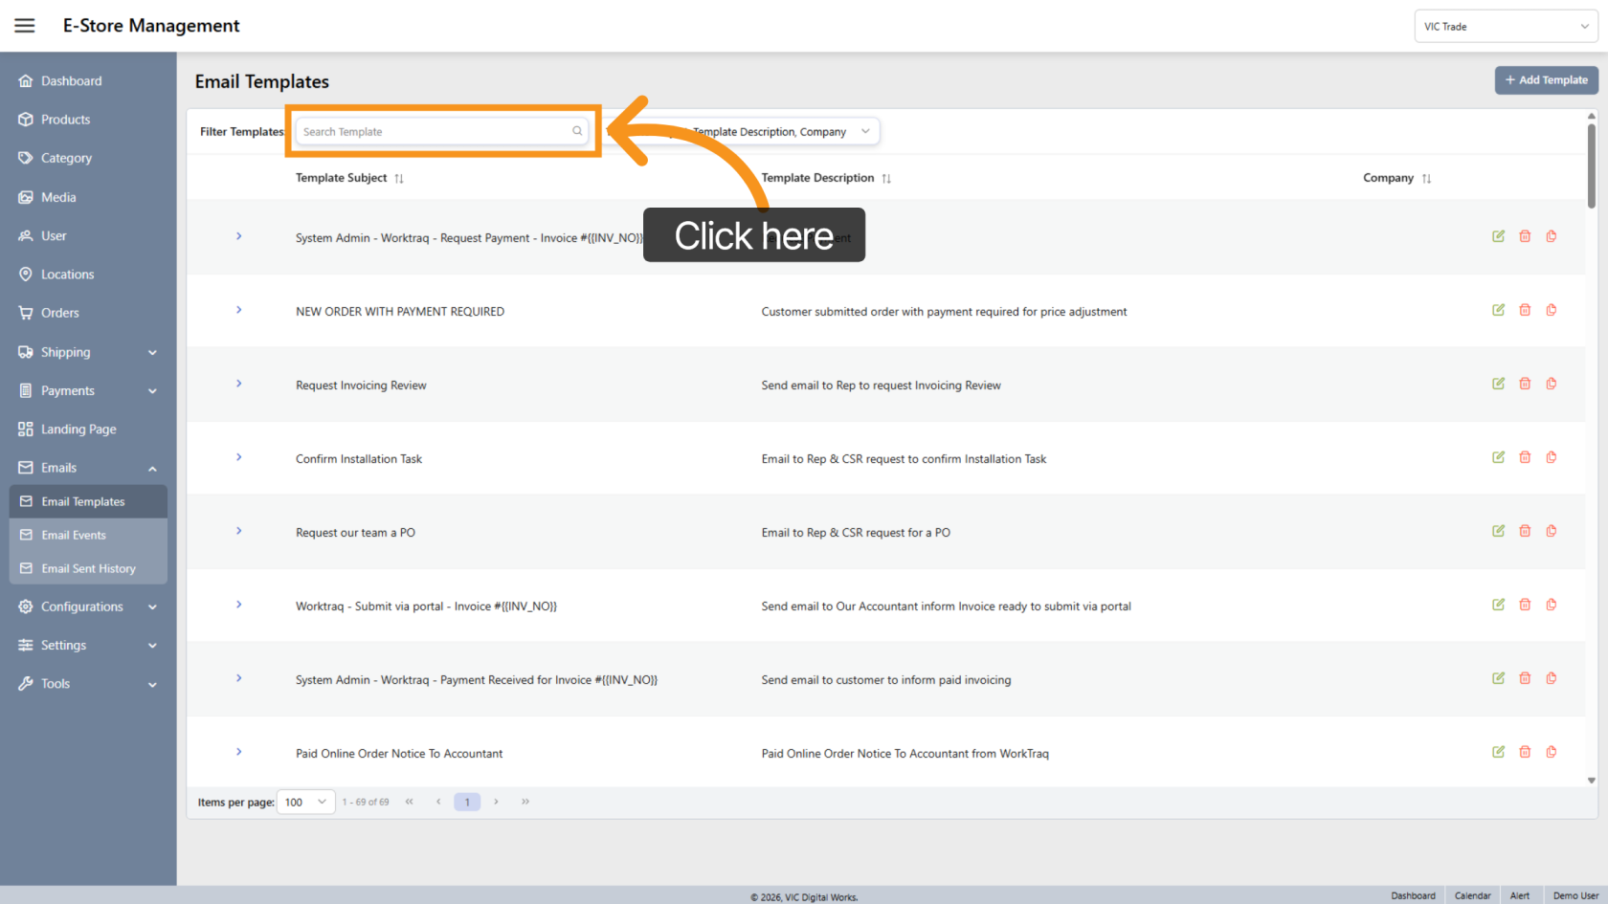The image size is (1608, 904).
Task: Open the VIC Trade company dropdown
Action: pyautogui.click(x=1505, y=27)
